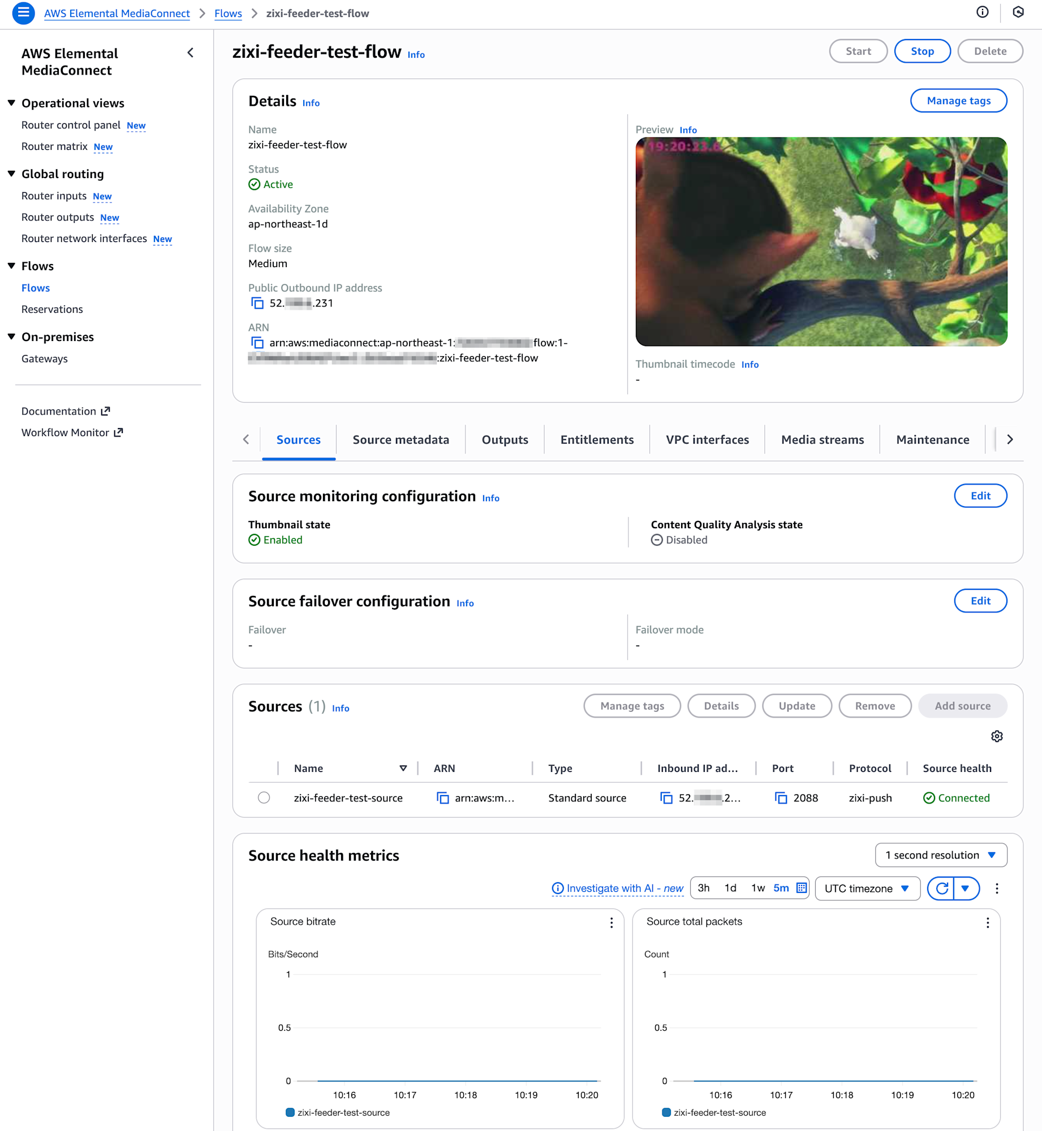Go to Flows breadcrumb link

point(228,14)
